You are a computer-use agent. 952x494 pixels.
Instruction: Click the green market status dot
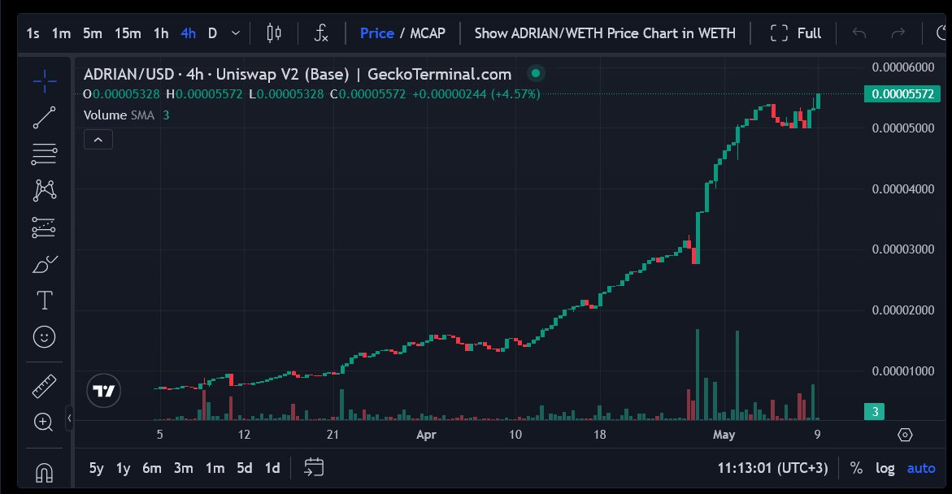[x=536, y=73]
